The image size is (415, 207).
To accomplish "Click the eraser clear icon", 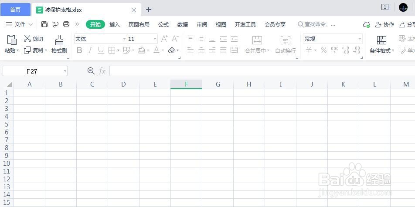I will coord(171,50).
